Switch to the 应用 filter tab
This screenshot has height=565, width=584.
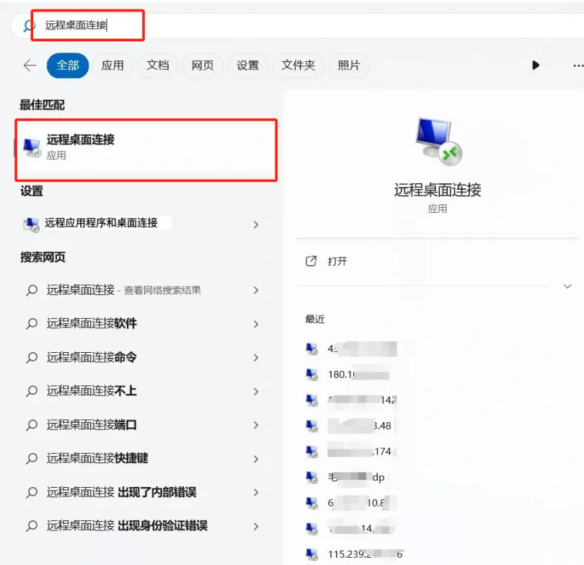[112, 66]
